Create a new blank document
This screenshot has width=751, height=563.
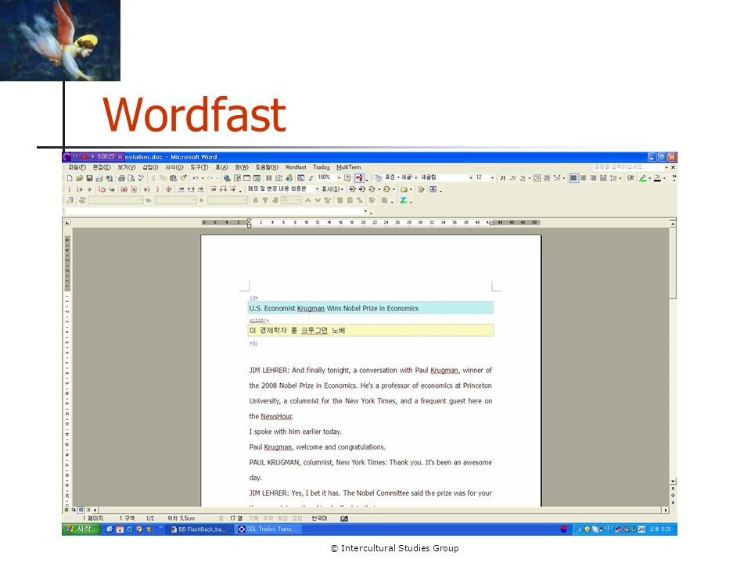pos(70,178)
